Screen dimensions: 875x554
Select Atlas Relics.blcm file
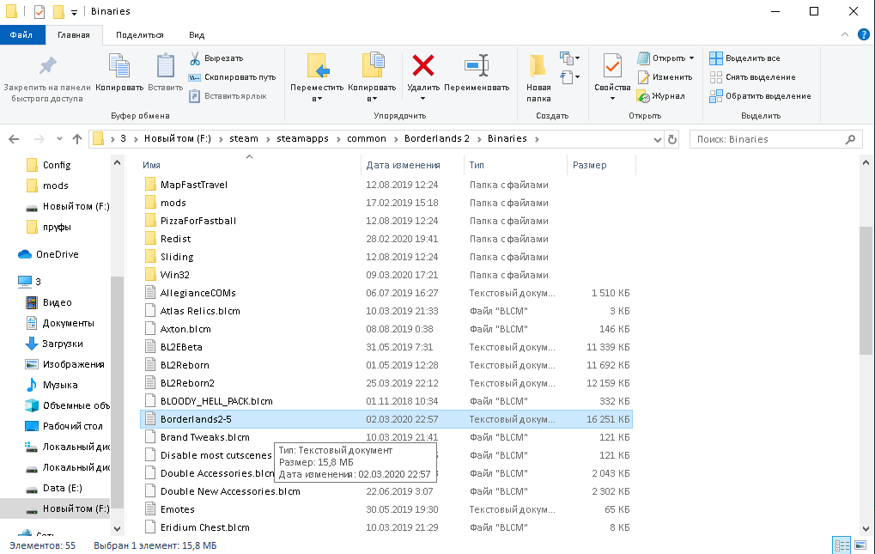click(386, 311)
